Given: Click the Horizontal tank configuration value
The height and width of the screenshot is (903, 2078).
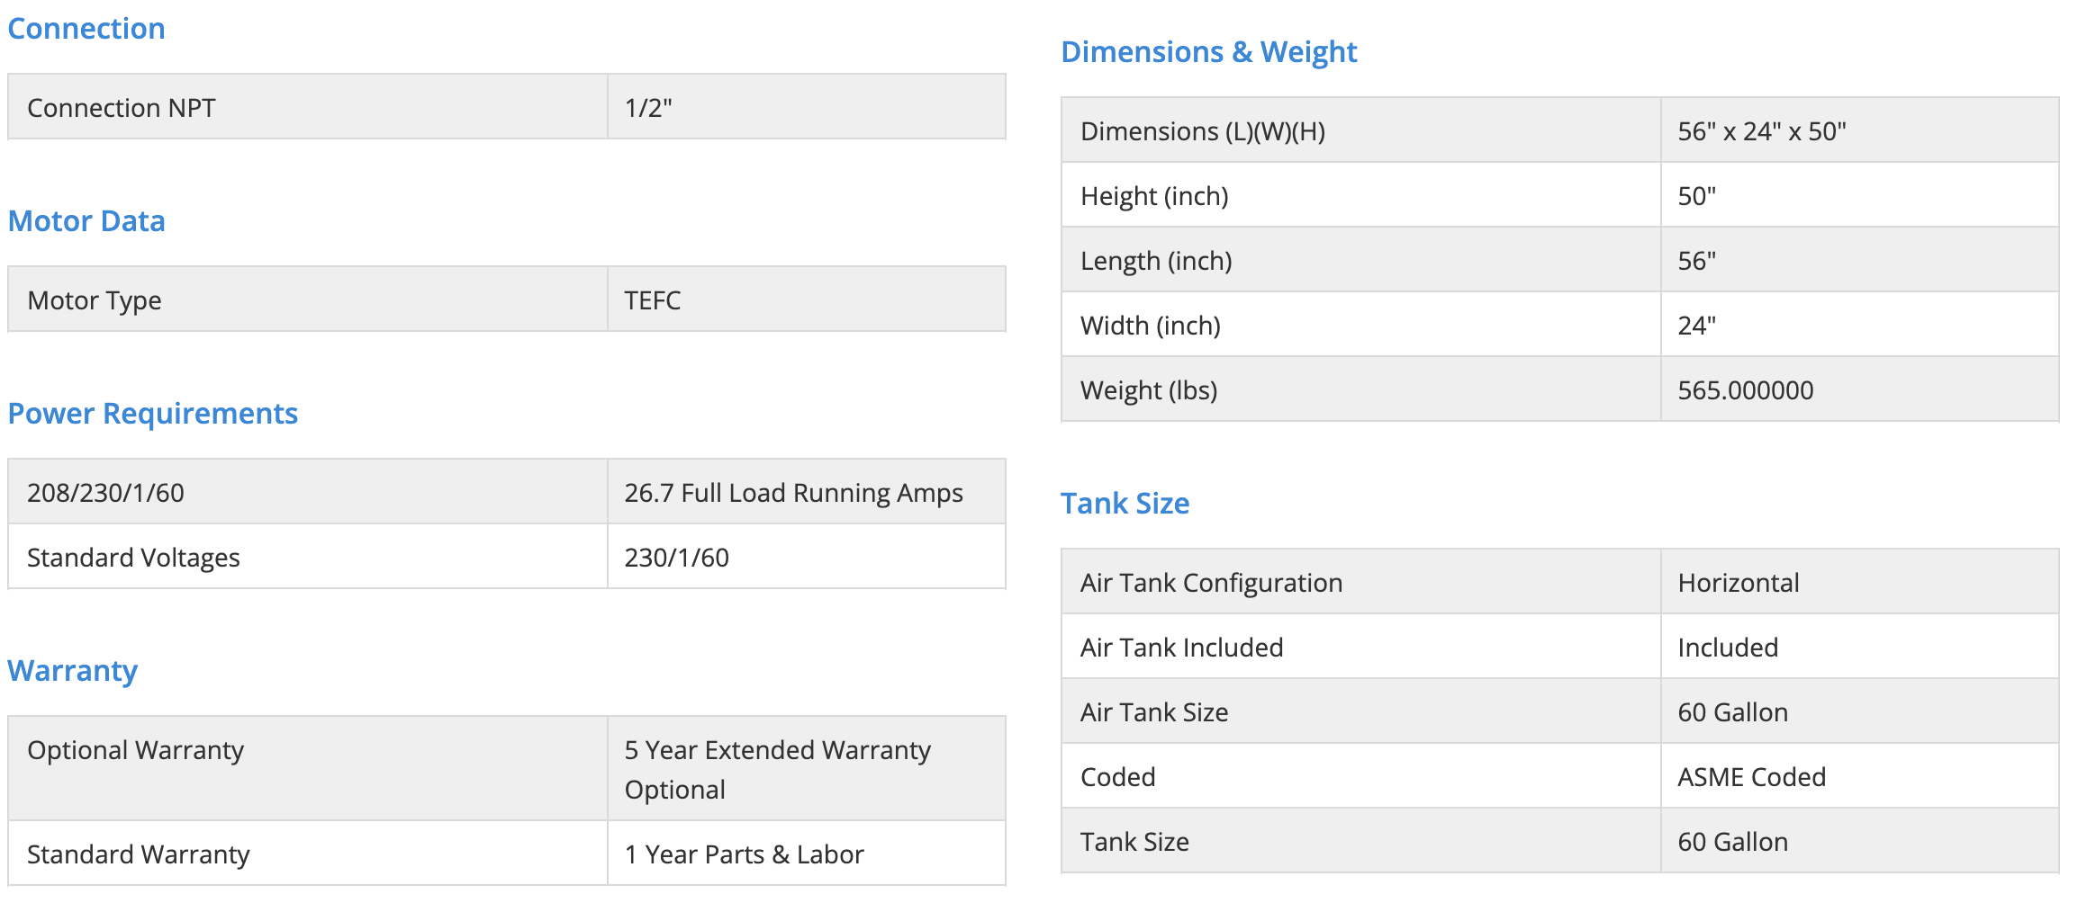Looking at the screenshot, I should point(1738,583).
